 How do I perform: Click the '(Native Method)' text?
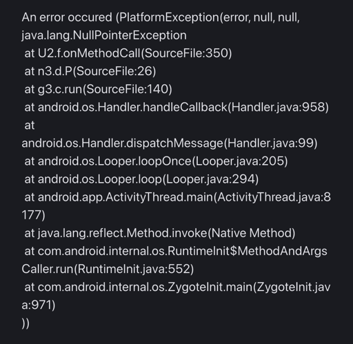252,233
